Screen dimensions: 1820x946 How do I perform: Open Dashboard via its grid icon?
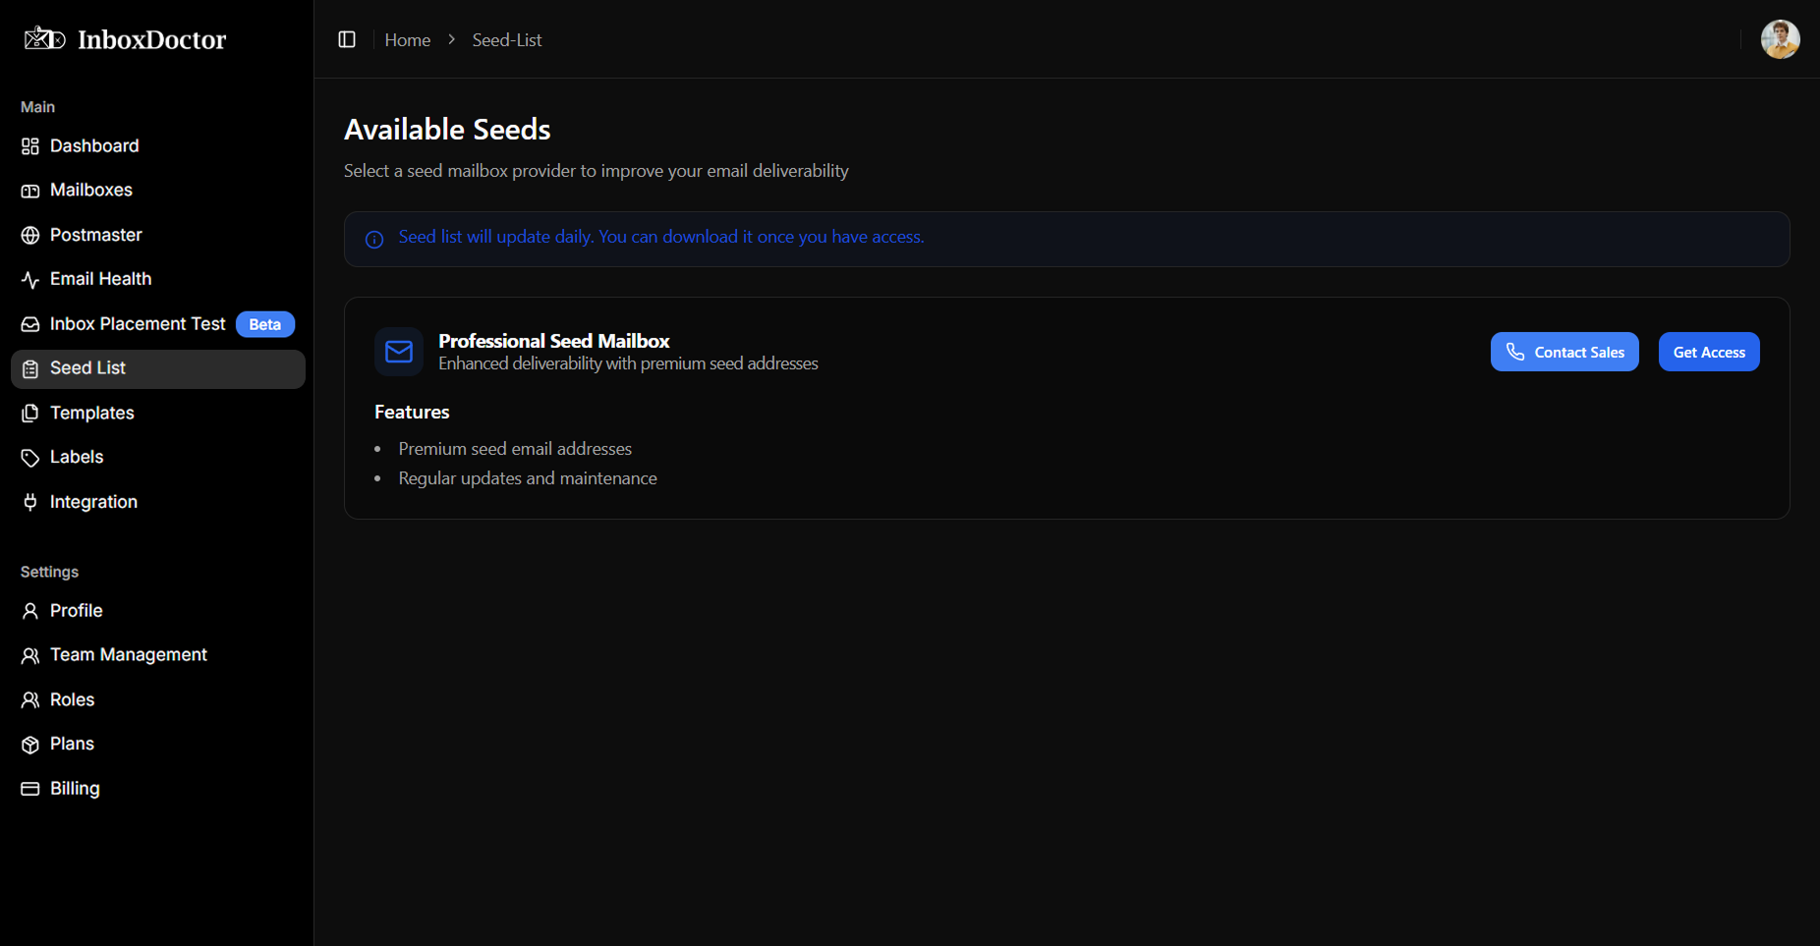pos(30,146)
